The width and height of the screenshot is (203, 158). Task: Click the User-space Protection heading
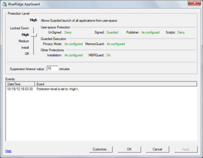click(x=55, y=27)
